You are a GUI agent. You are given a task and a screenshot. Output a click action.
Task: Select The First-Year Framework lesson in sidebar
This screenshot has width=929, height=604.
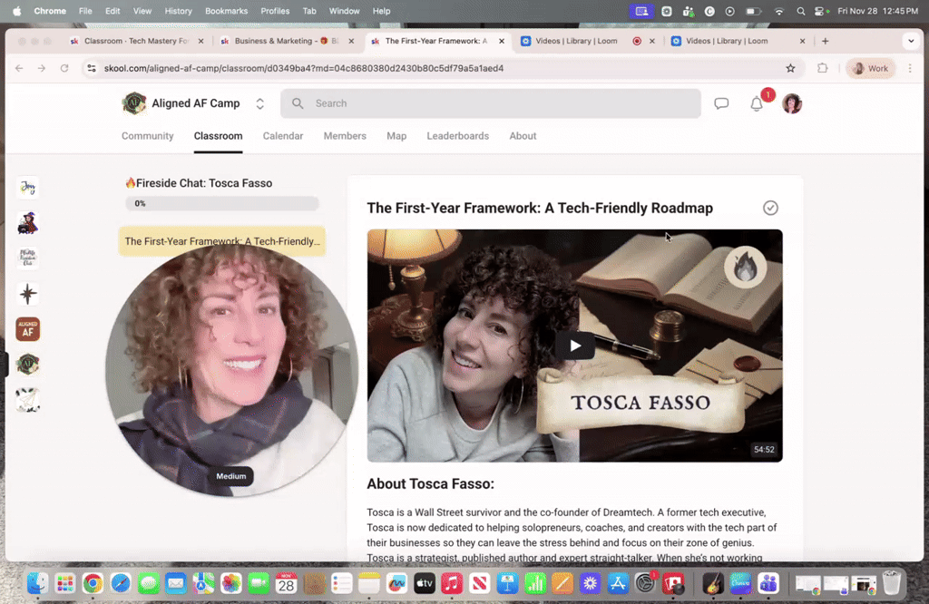coord(221,241)
